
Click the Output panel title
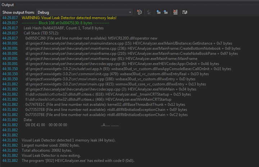click(x=8, y=5)
